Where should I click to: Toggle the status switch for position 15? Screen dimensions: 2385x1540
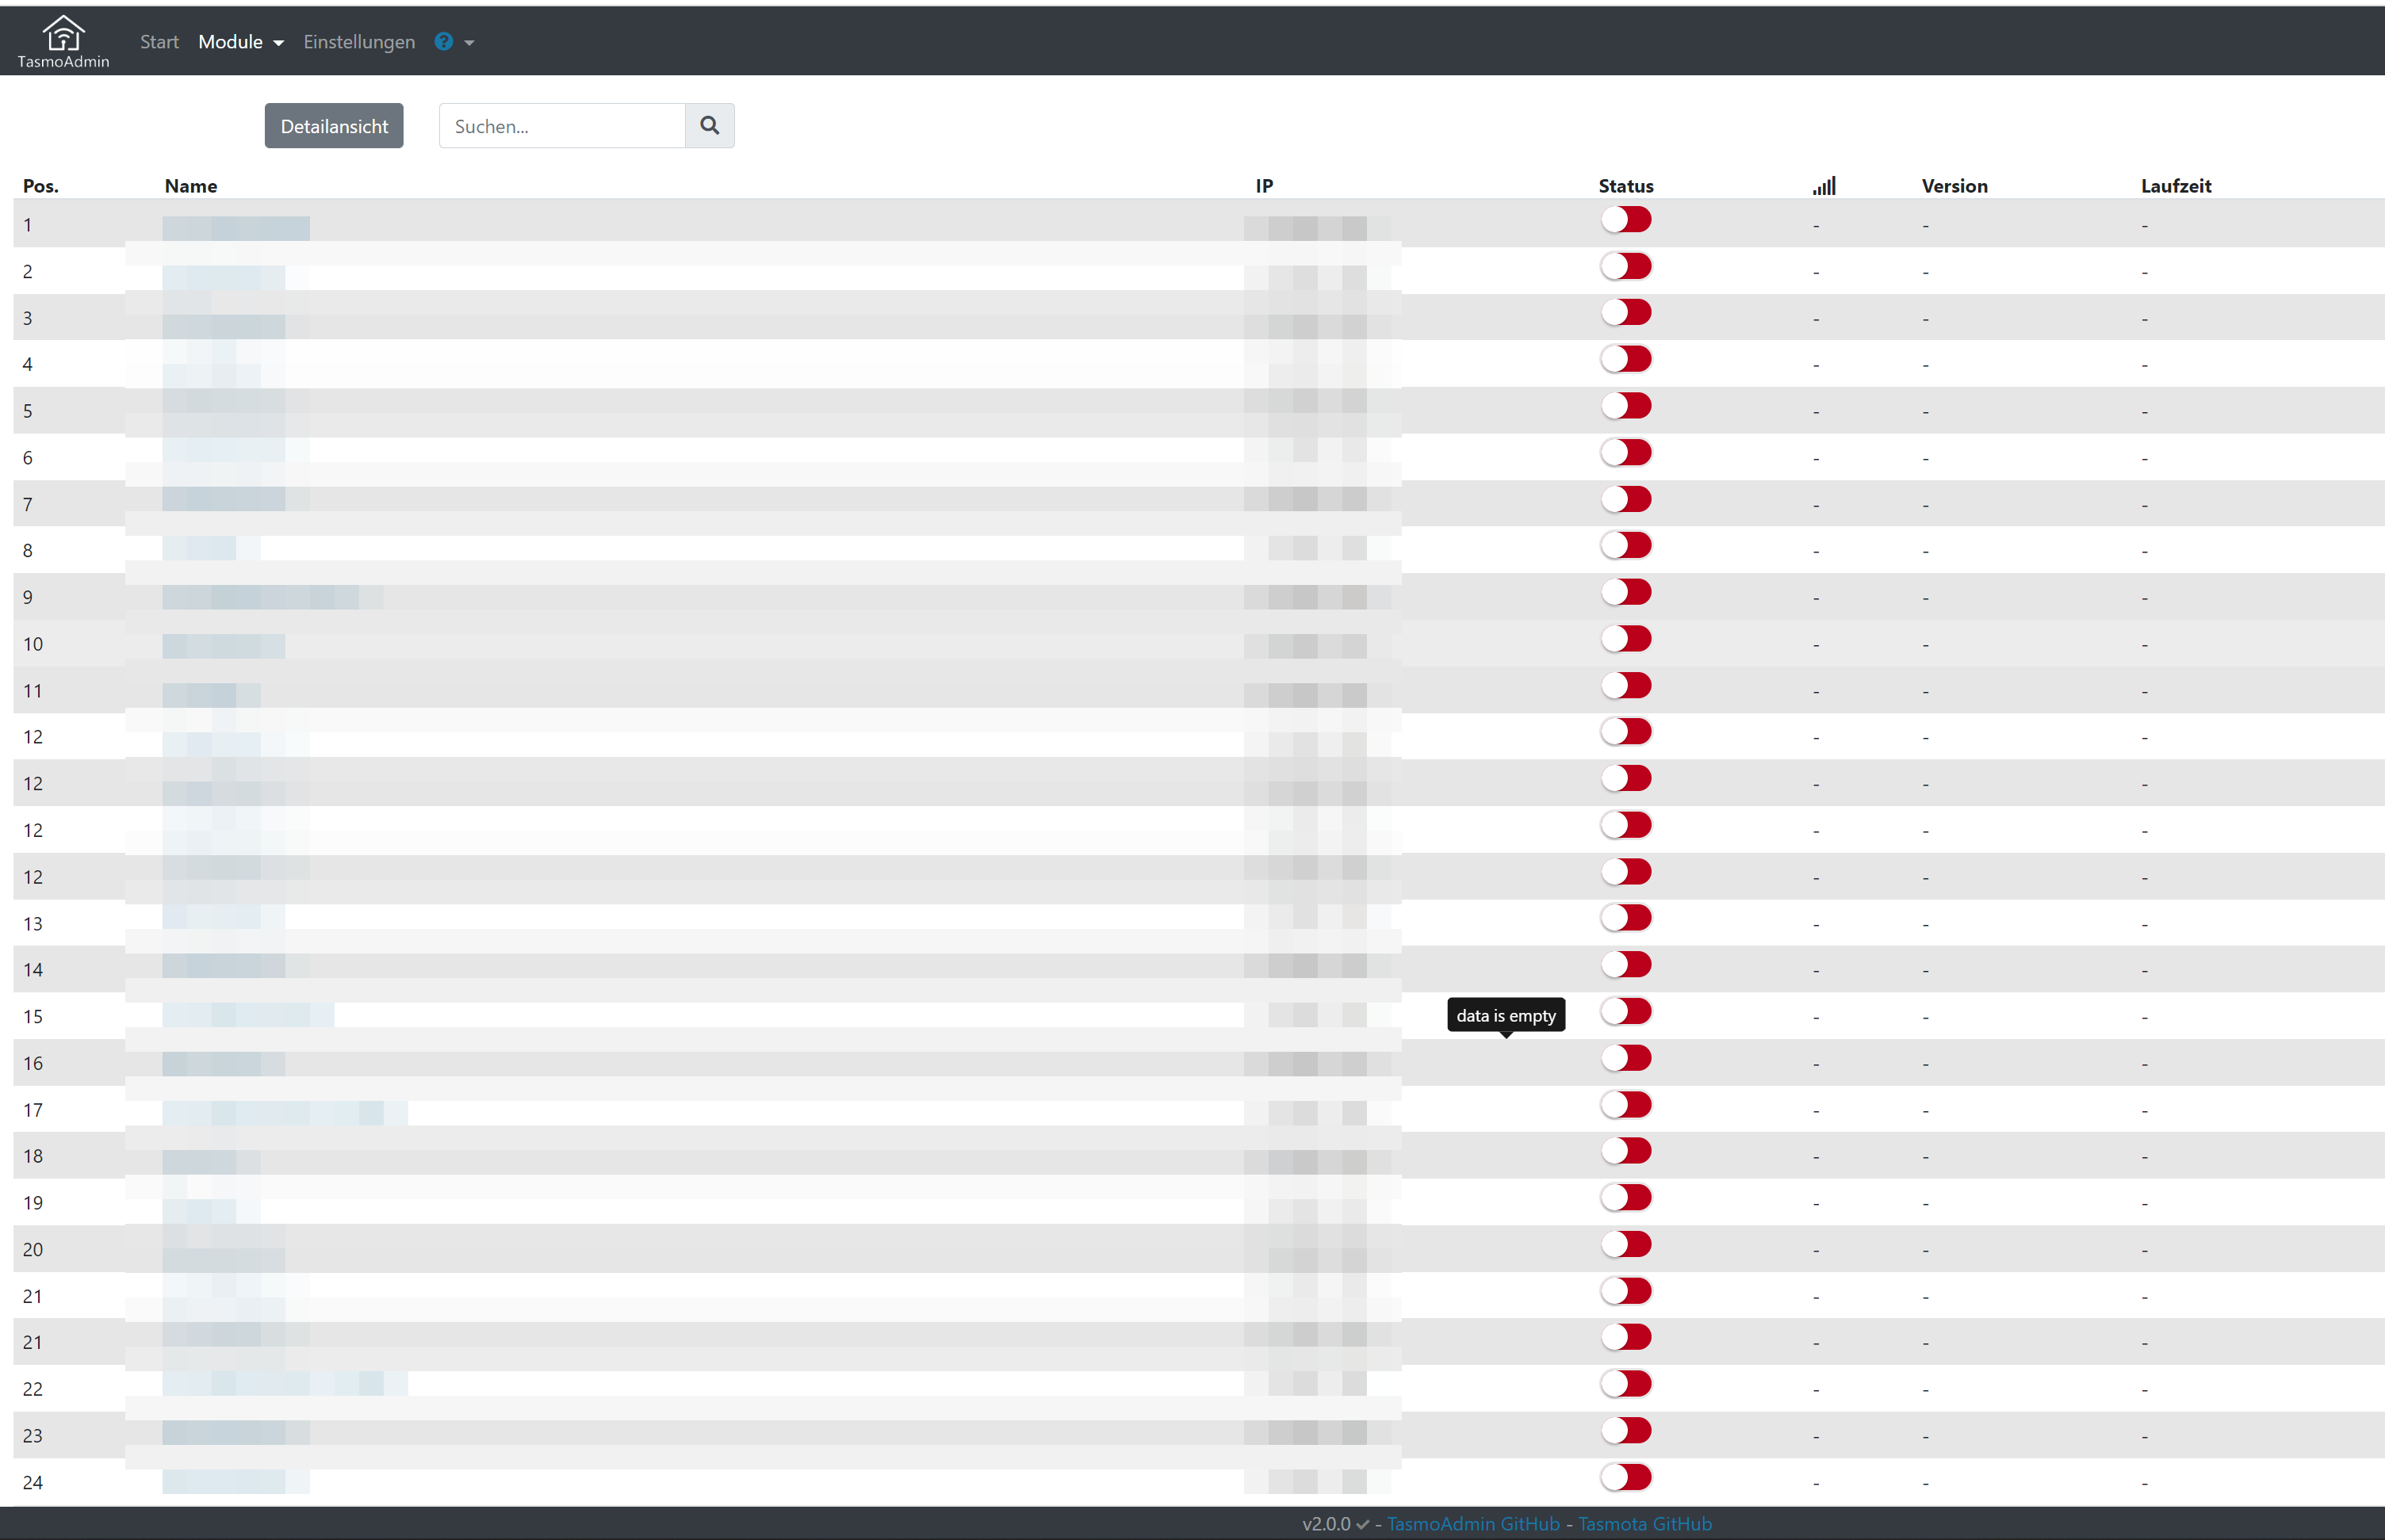click(x=1625, y=1011)
